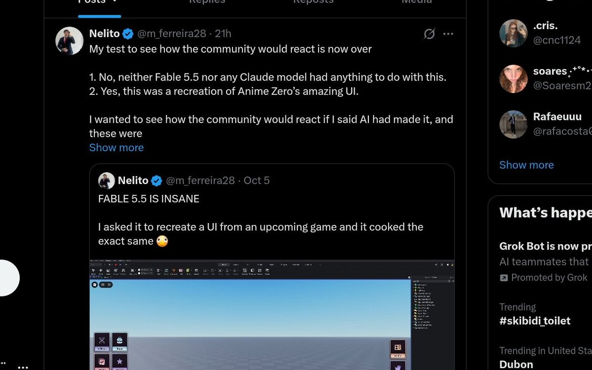Click the Grok explain icon on Nelito's post
Viewport: 592px width, 370px height.
click(429, 34)
